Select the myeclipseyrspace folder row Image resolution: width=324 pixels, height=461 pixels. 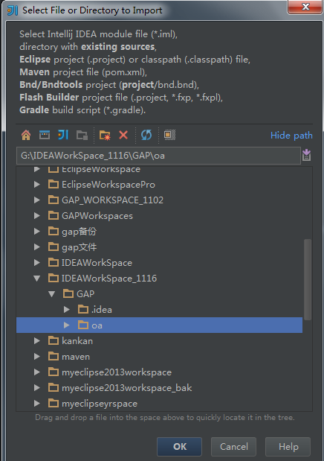(159, 403)
